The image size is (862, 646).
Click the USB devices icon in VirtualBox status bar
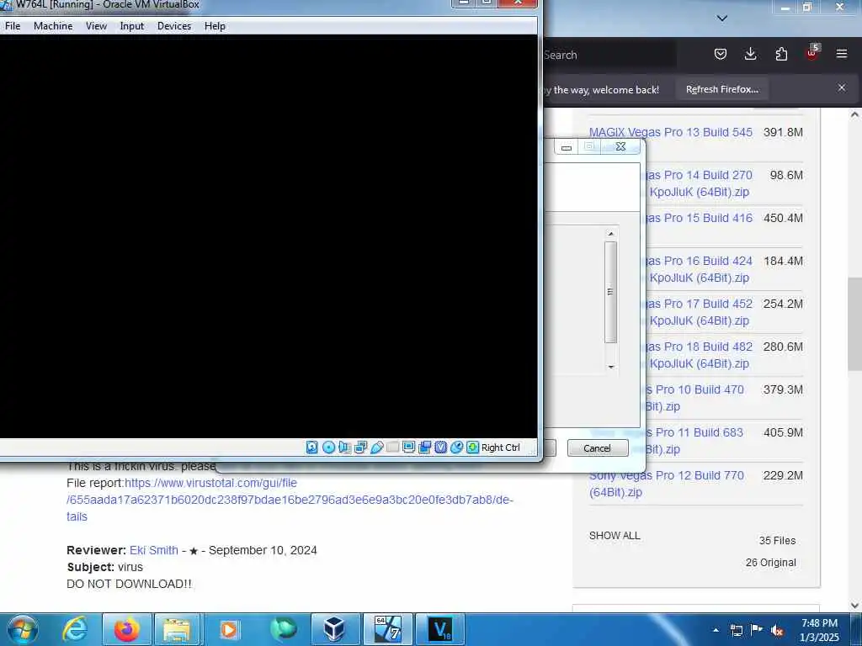coord(376,447)
